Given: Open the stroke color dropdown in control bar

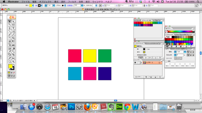Looking at the screenshot, I should [41, 6].
